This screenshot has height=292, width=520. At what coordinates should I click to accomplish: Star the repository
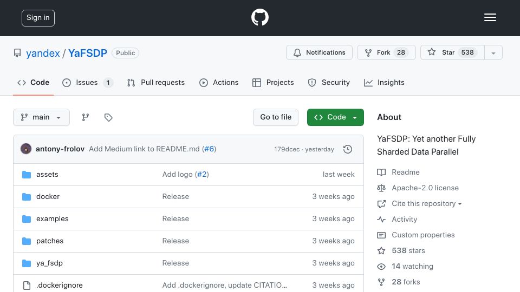(x=452, y=52)
